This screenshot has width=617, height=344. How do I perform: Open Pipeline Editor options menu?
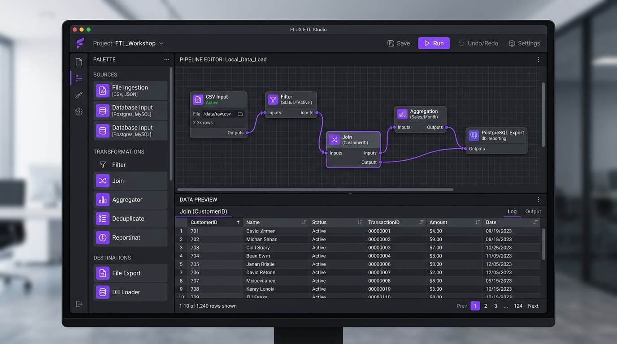[538, 60]
